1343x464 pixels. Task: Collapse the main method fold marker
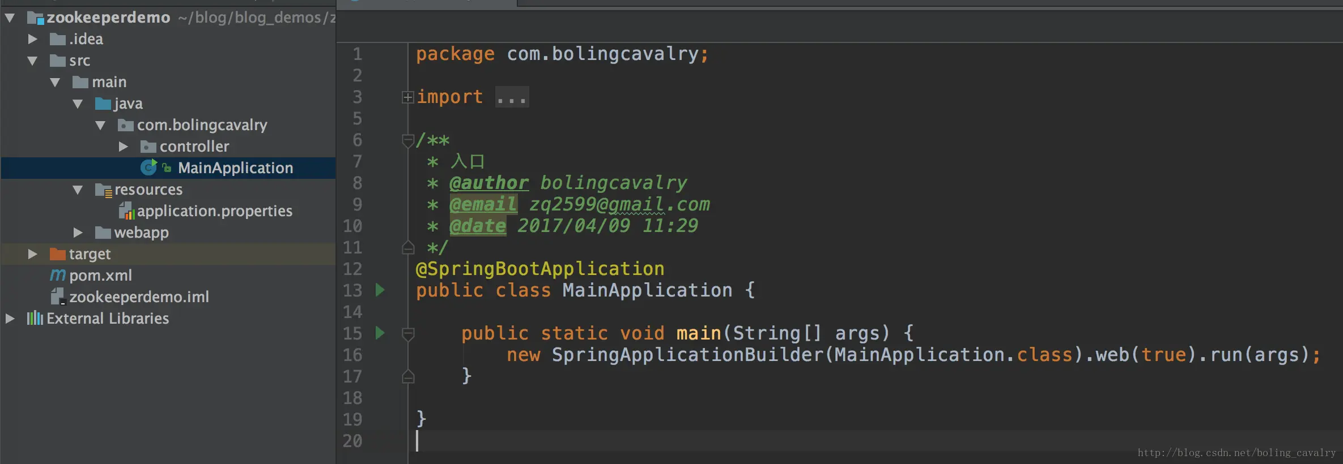tap(407, 334)
